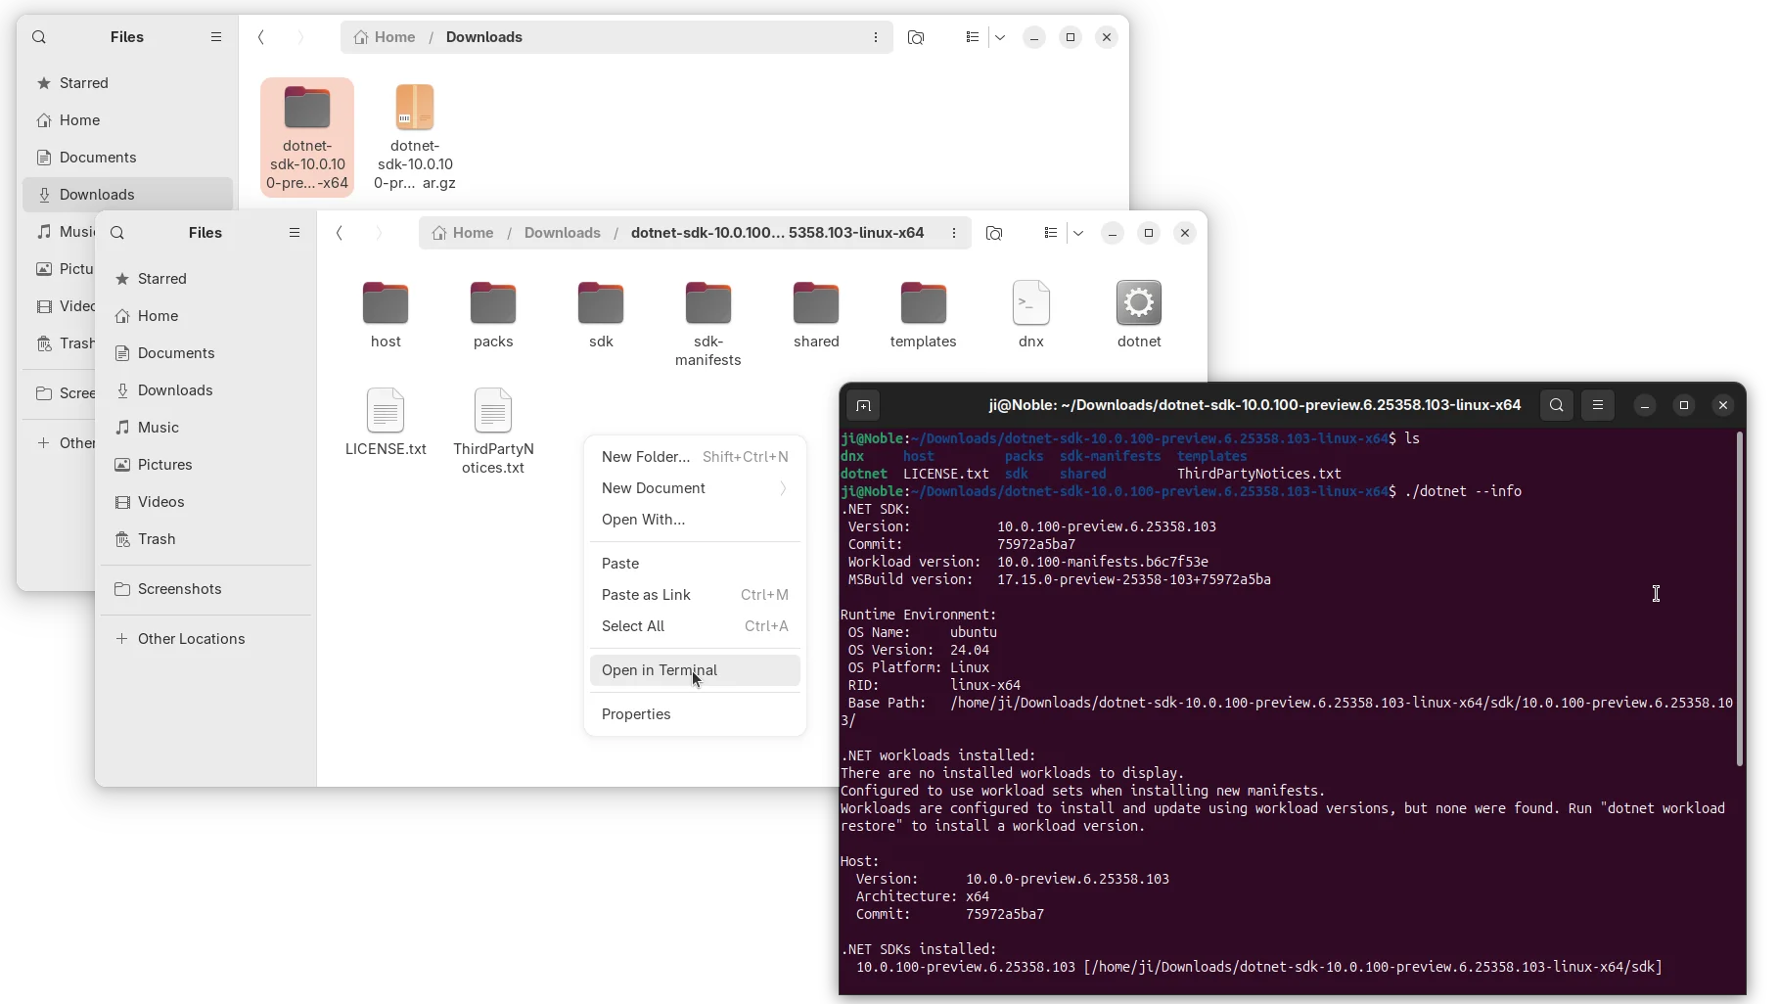Click Home breadcrumb in back Files window
This screenshot has height=1004, width=1778.
coord(385,37)
